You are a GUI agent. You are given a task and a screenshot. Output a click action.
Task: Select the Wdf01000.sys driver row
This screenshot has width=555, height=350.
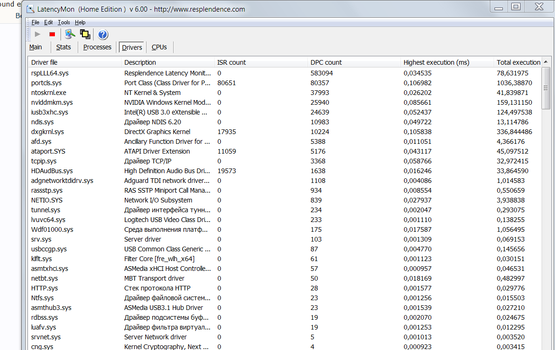[x=285, y=229]
